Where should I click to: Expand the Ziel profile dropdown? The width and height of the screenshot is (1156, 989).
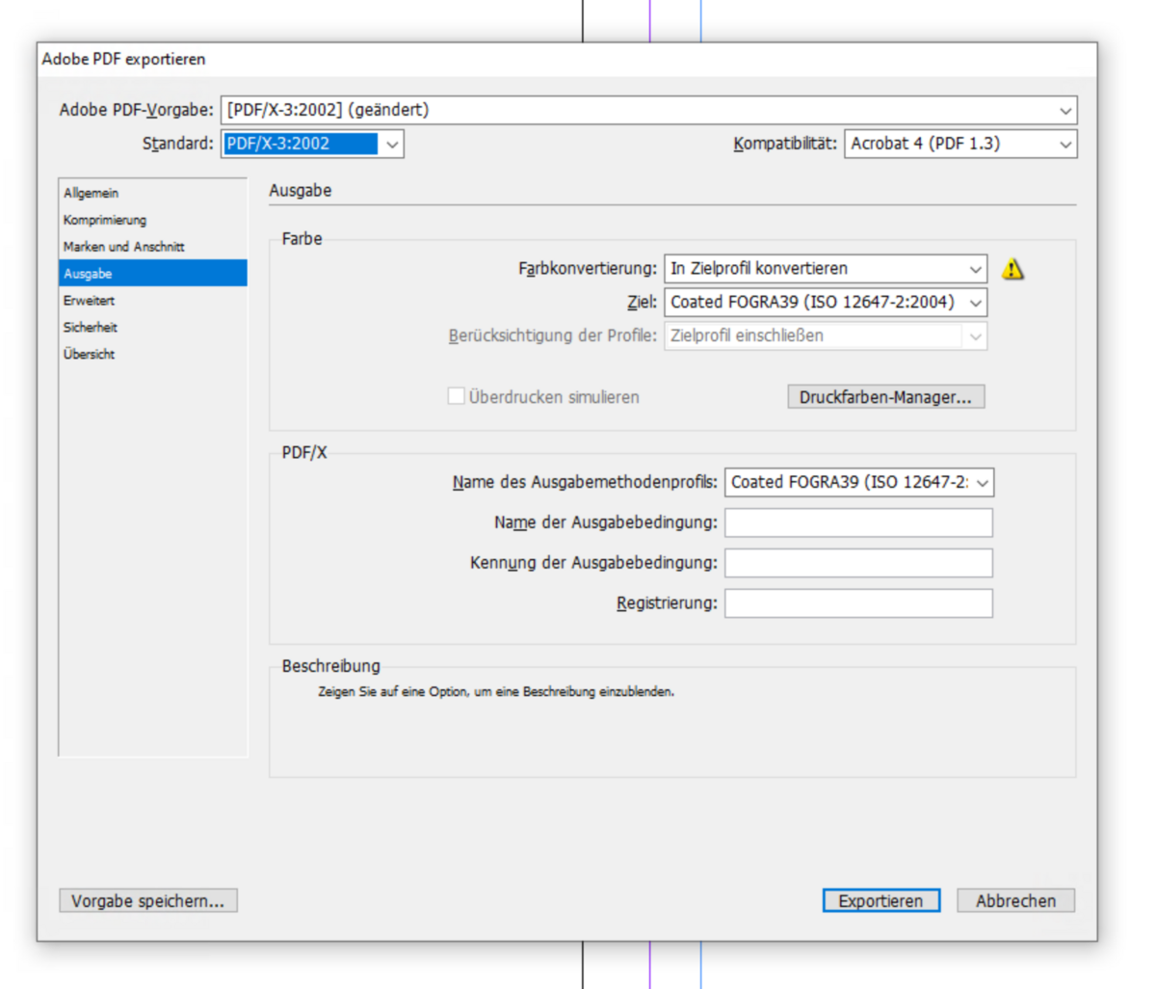pyautogui.click(x=825, y=303)
